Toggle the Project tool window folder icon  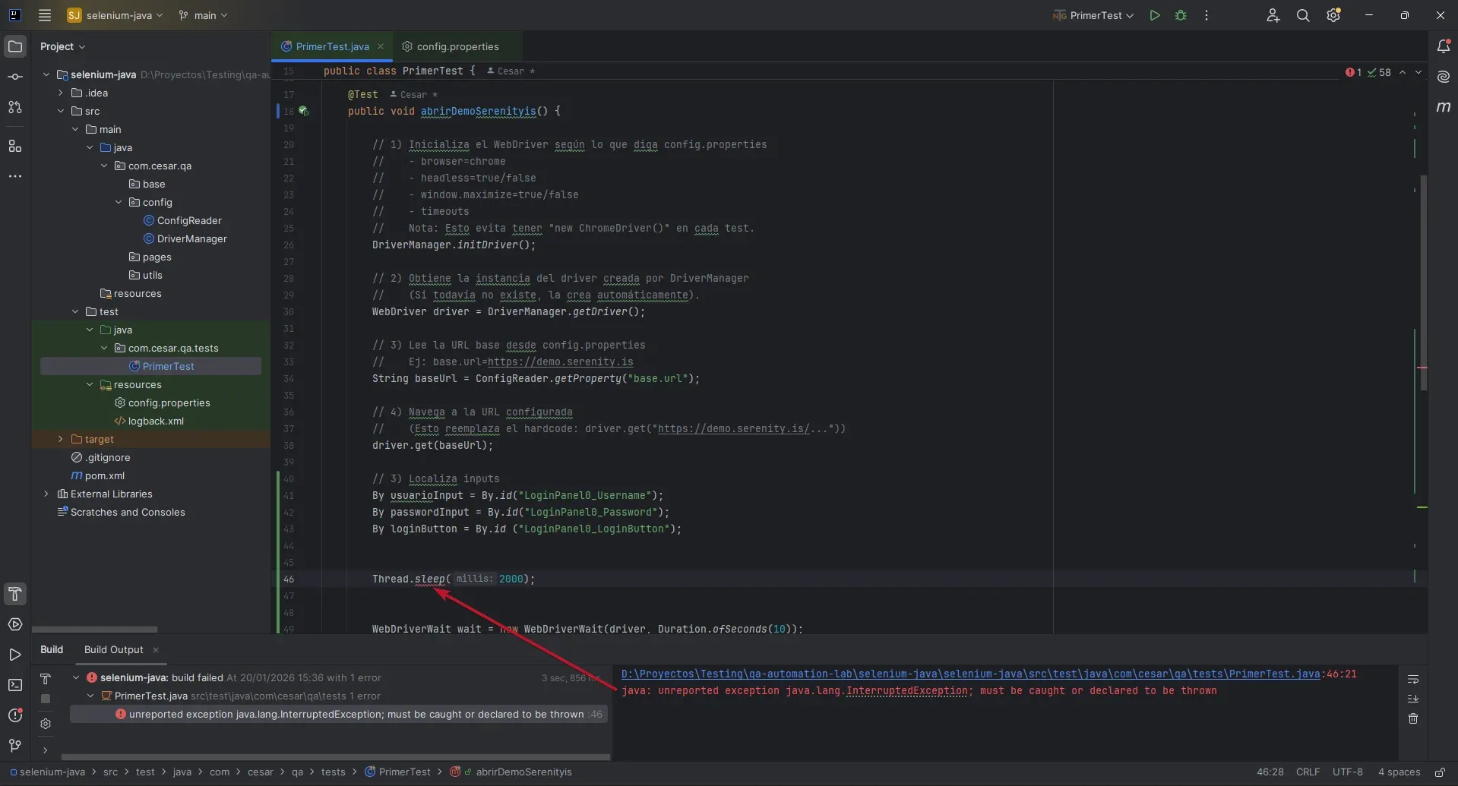click(15, 46)
